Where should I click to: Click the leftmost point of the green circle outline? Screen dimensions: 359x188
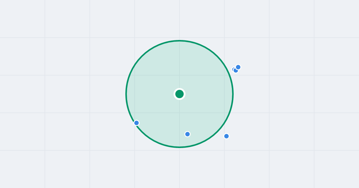coord(126,94)
